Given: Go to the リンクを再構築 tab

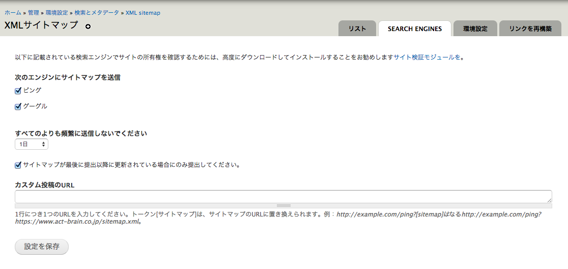Looking at the screenshot, I should coord(530,29).
